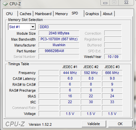The image size is (136, 130).
Task: Click the Week/Year label
Action: [93, 57]
